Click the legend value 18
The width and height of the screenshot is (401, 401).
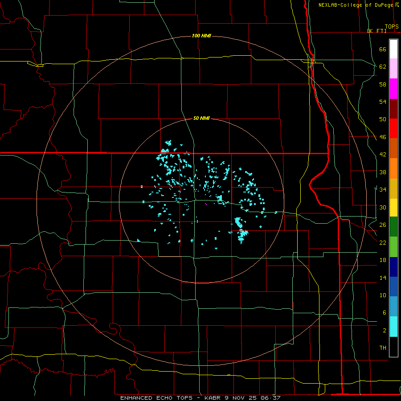[x=383, y=260]
